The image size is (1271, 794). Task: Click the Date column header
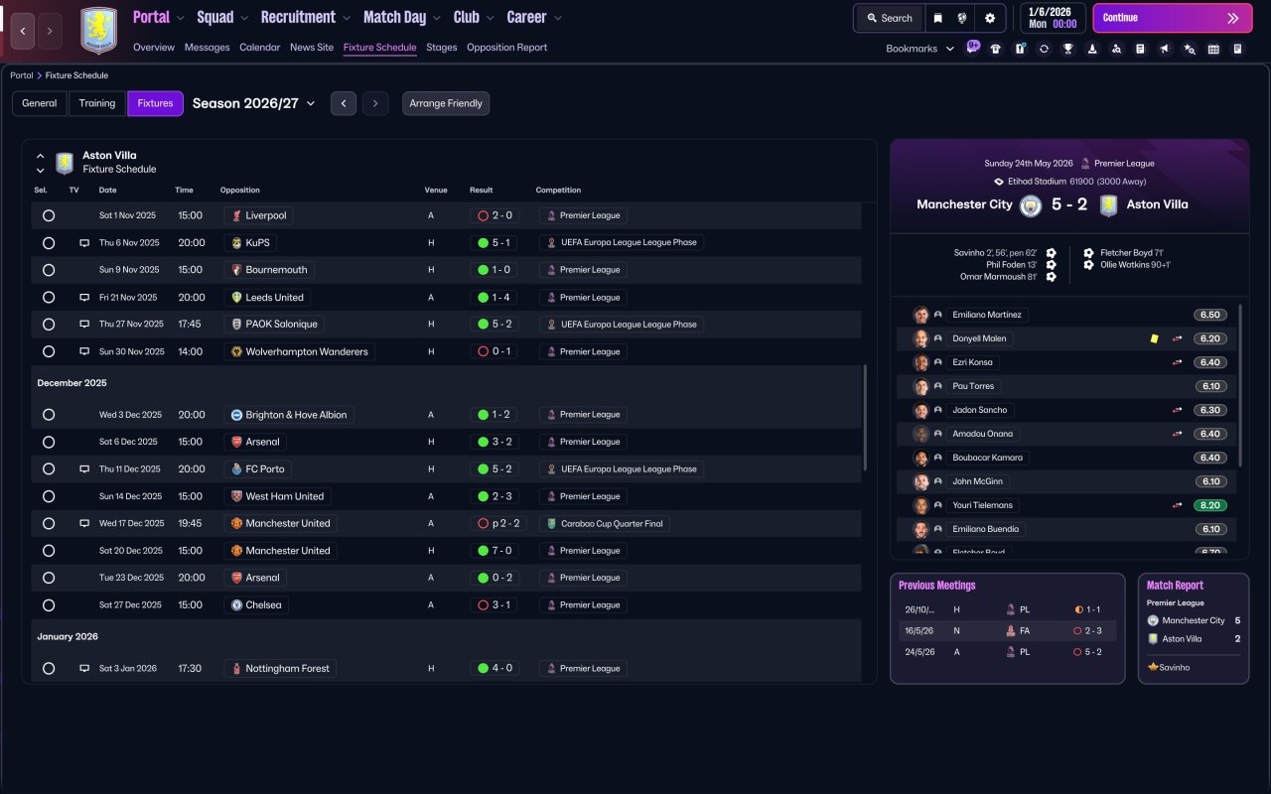tap(107, 190)
